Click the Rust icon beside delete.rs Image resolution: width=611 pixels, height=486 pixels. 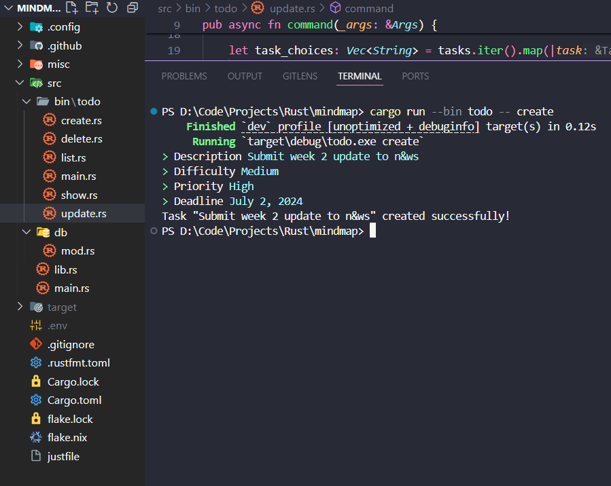[50, 138]
